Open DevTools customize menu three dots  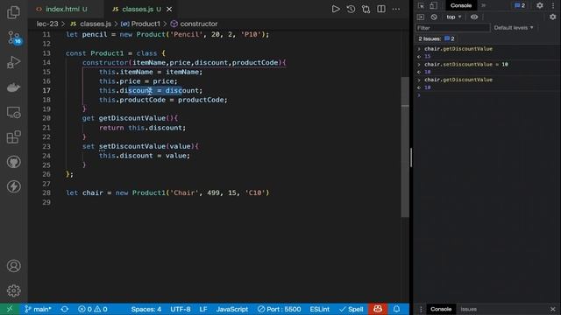click(553, 6)
